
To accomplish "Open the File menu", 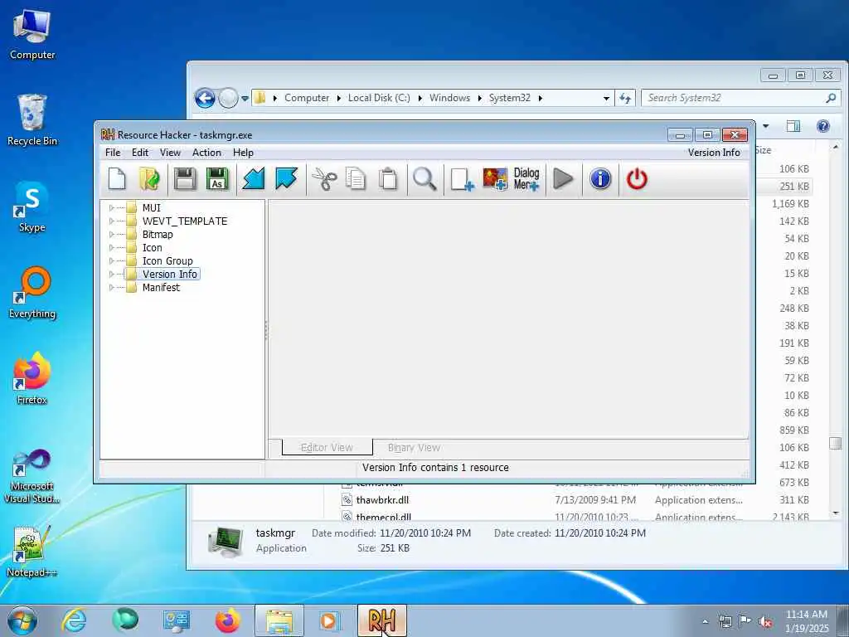I will [113, 153].
